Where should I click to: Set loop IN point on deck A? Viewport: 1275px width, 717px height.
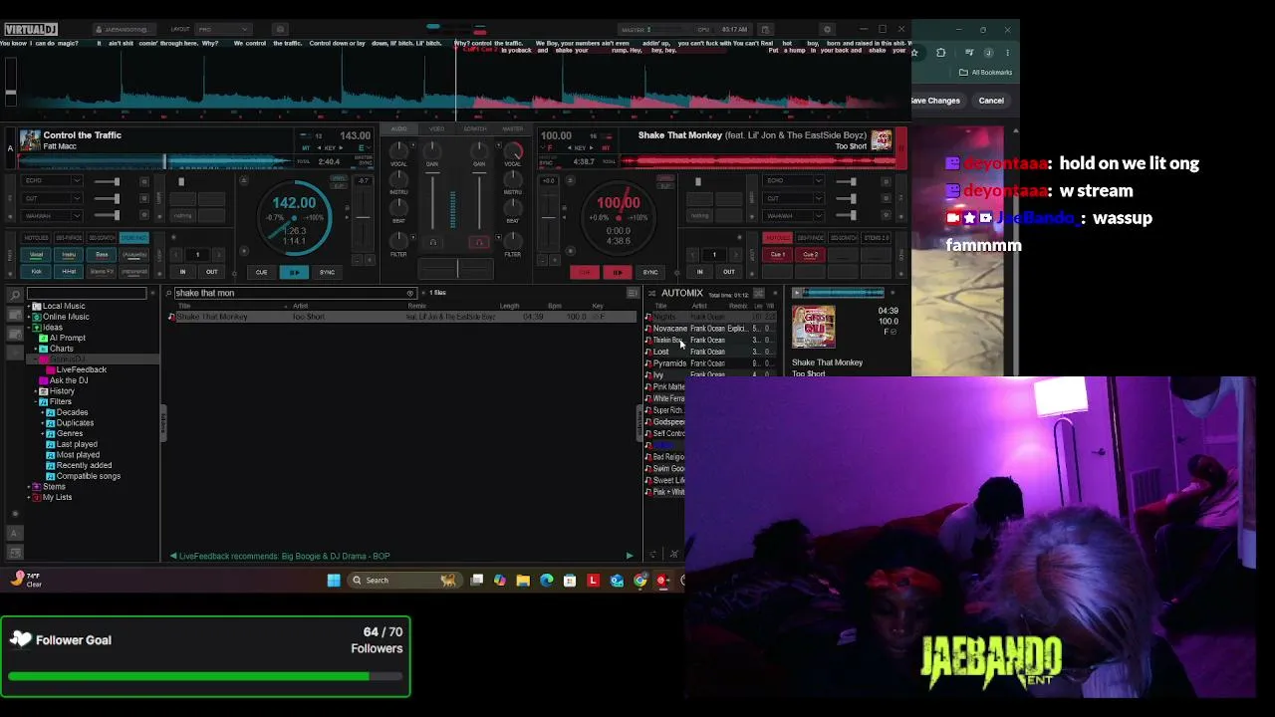pyautogui.click(x=182, y=272)
